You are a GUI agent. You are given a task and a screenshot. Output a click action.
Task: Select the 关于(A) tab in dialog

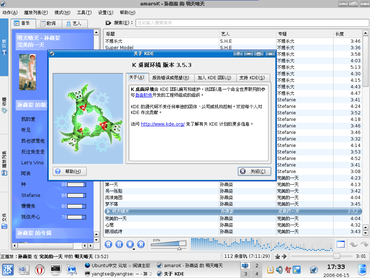[137, 77]
